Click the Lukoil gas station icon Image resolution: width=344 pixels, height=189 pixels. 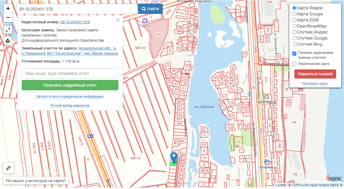point(145,21)
